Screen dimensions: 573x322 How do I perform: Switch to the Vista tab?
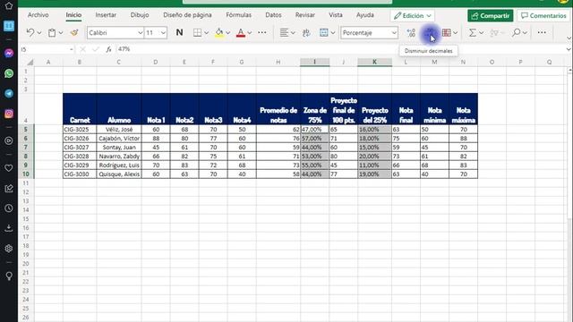pos(336,15)
